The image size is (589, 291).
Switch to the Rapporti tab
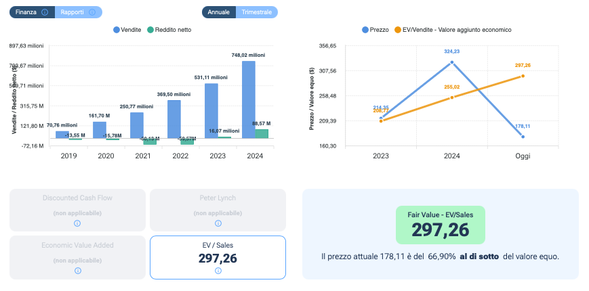tap(73, 12)
